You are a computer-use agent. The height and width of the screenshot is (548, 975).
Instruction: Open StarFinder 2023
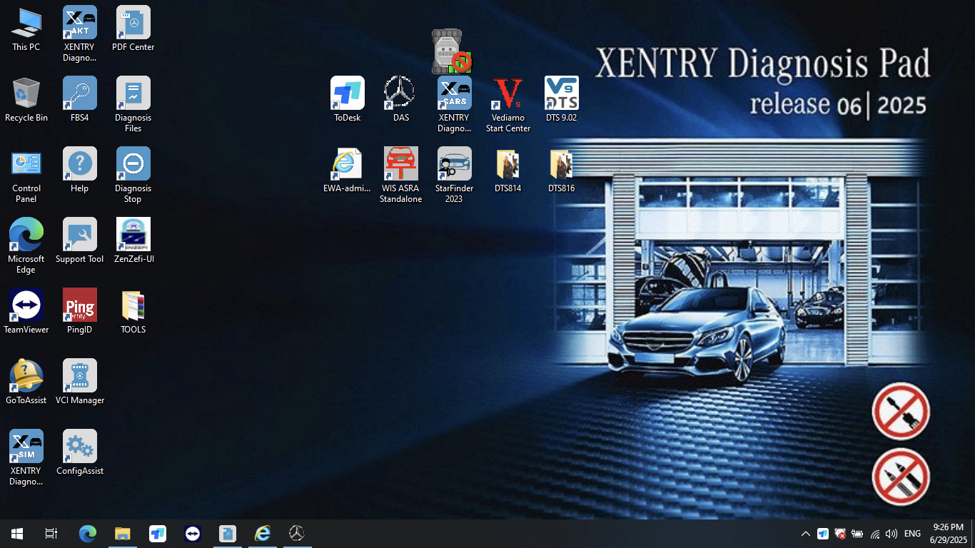454,163
